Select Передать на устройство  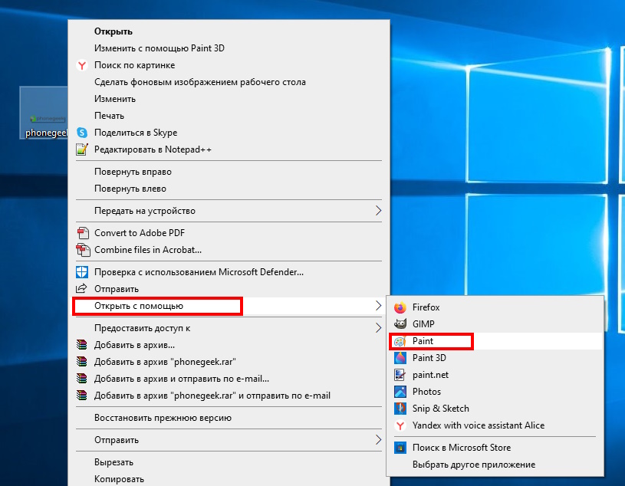click(145, 211)
